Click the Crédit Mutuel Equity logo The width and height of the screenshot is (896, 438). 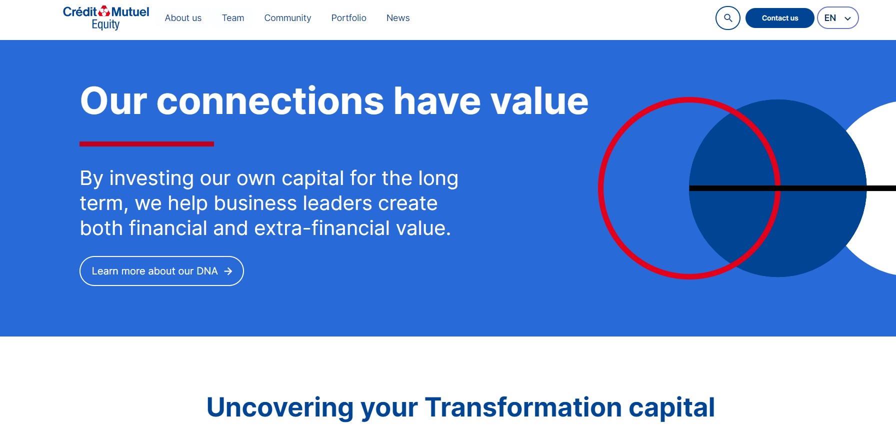tap(106, 18)
